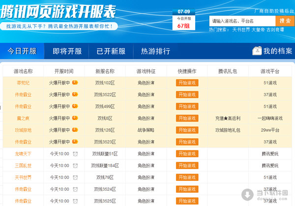
Task: Click the hot flame icon in 魔之痕 row
Action: [x=75, y=118]
